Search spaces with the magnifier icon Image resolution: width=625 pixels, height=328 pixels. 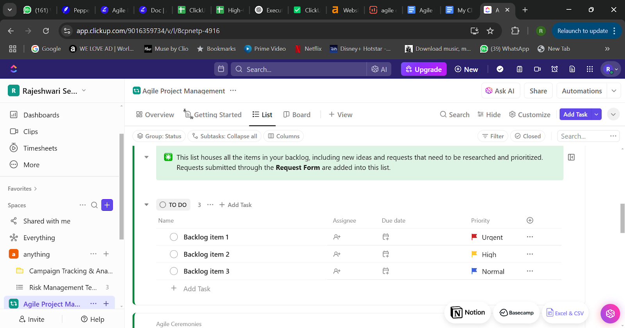[95, 205]
